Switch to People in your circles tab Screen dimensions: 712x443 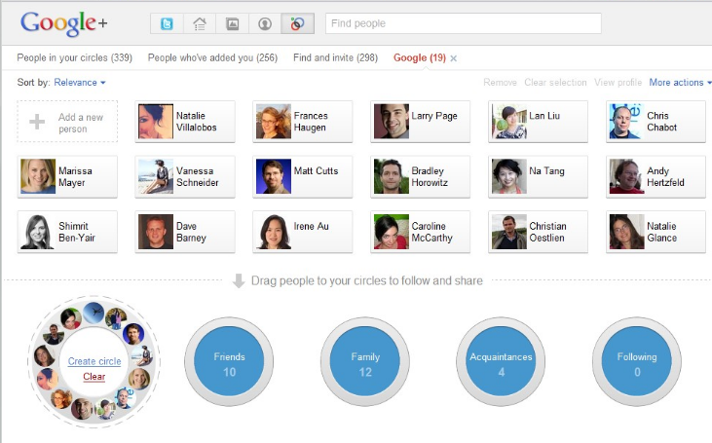tap(75, 58)
